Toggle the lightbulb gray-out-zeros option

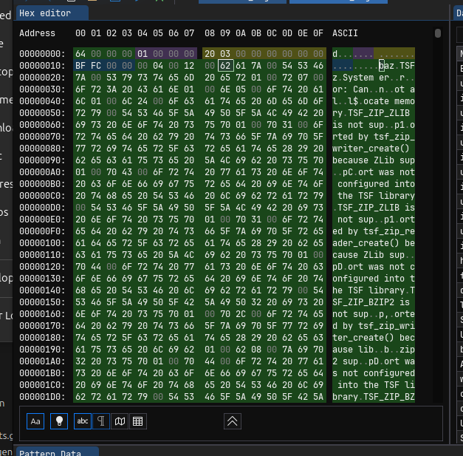59,421
